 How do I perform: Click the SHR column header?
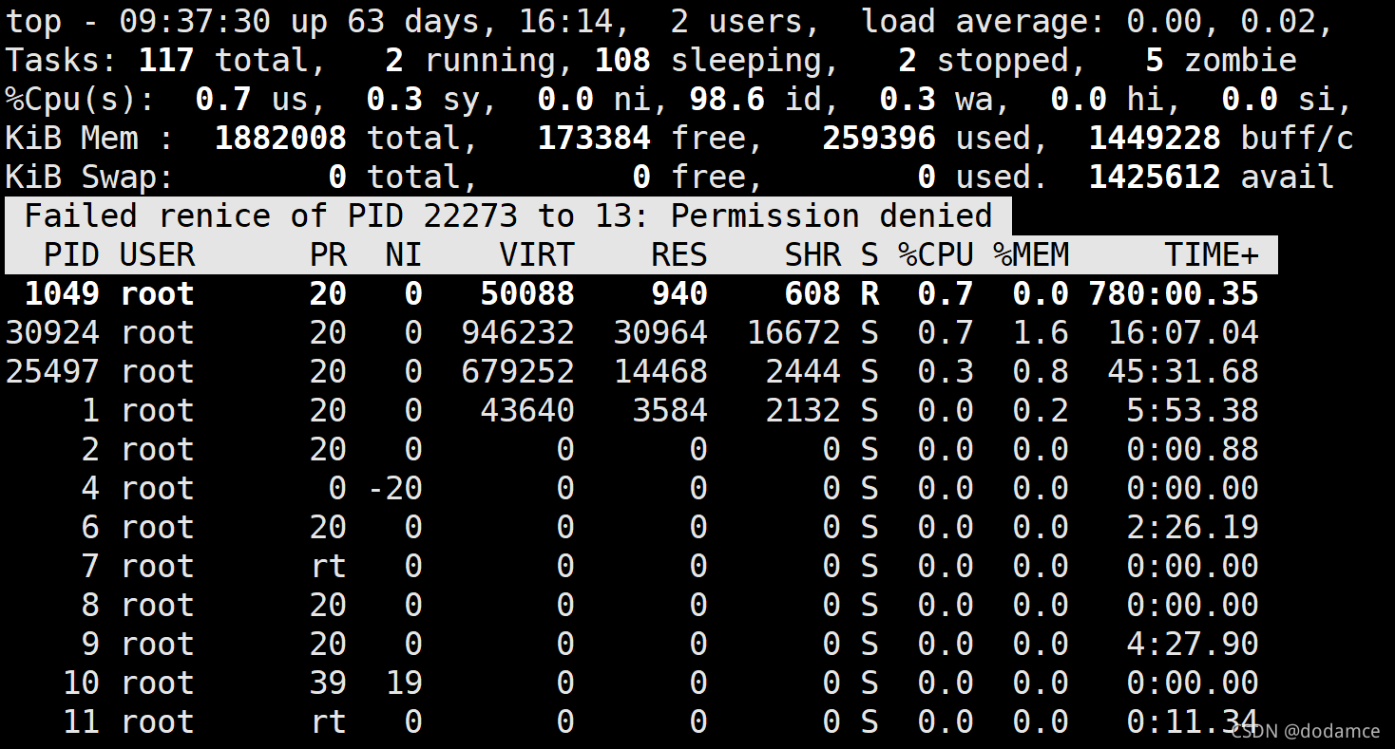click(812, 254)
